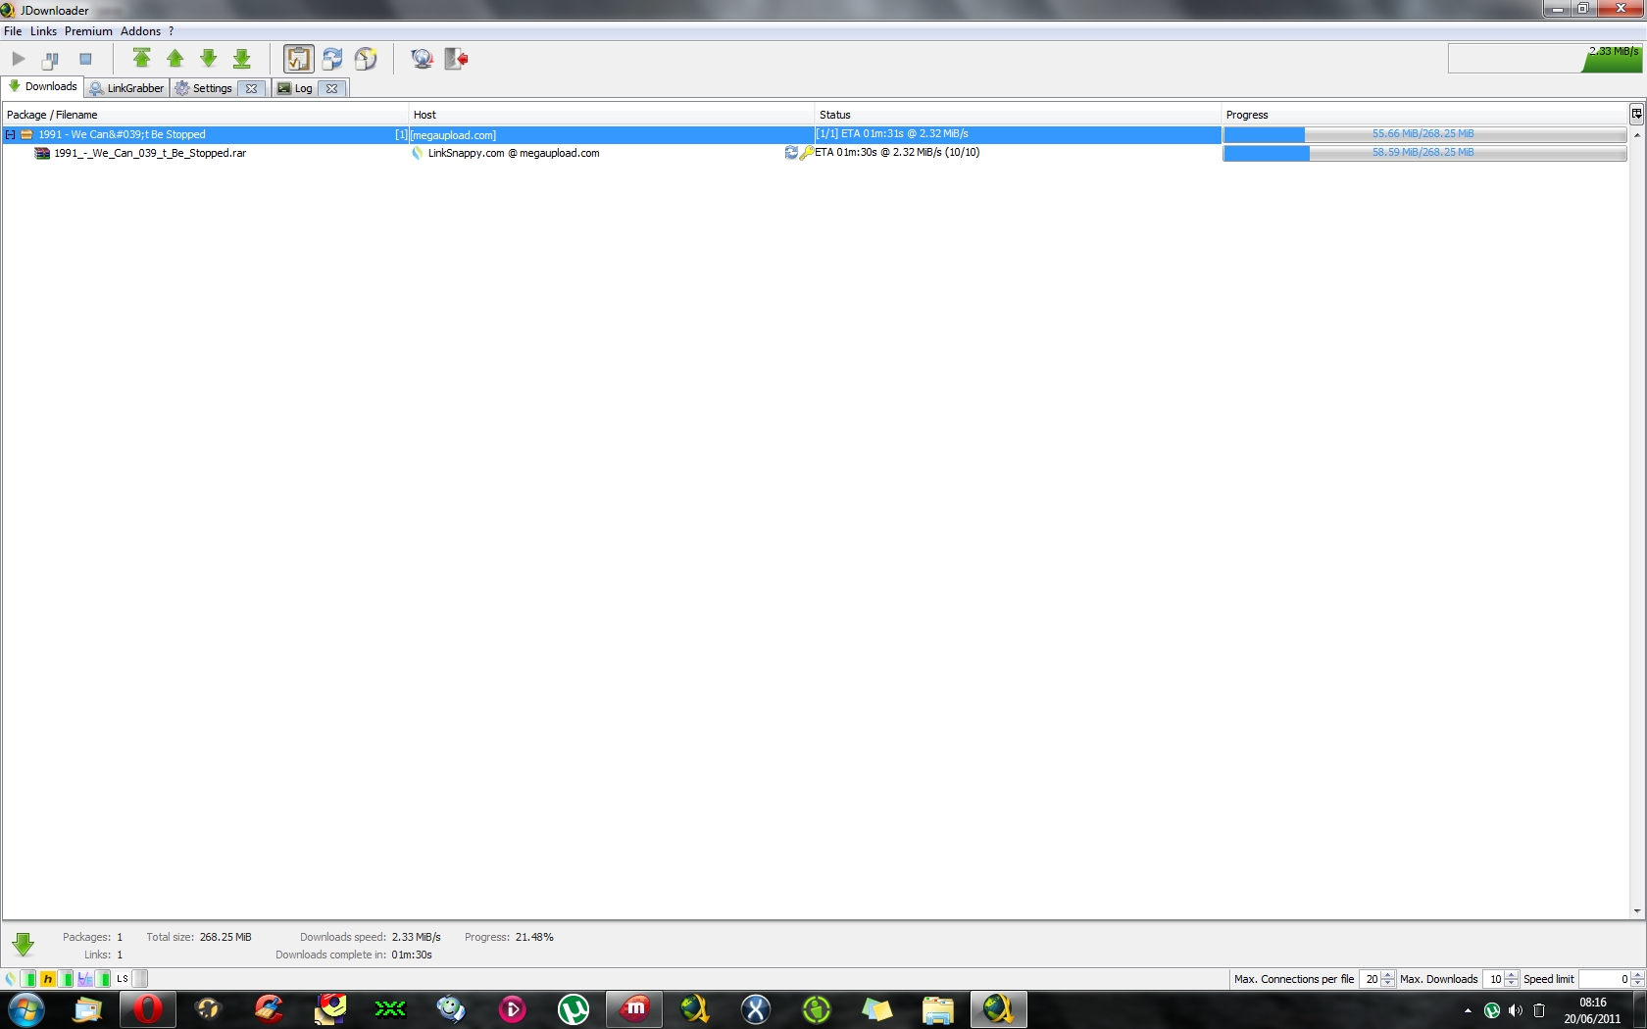Sort by Package / Filename column header

(205, 115)
